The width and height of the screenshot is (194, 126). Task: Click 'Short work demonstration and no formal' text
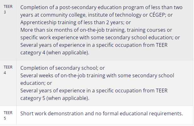coord(69,113)
